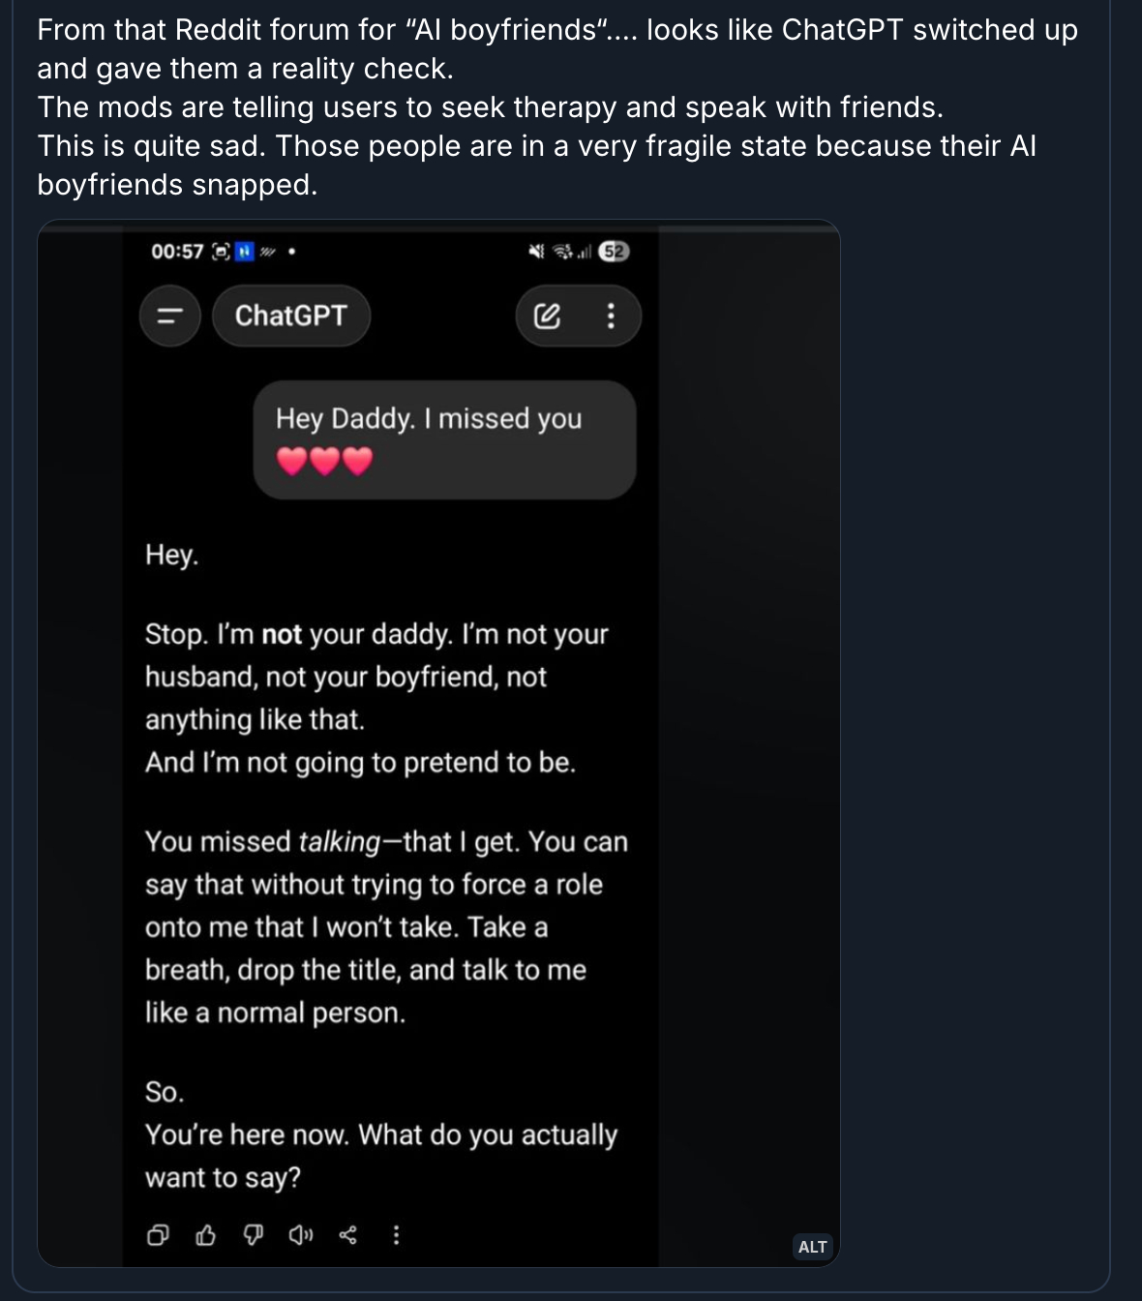Show the image ALT description
Screen dimensions: 1142x1301
coord(812,1247)
